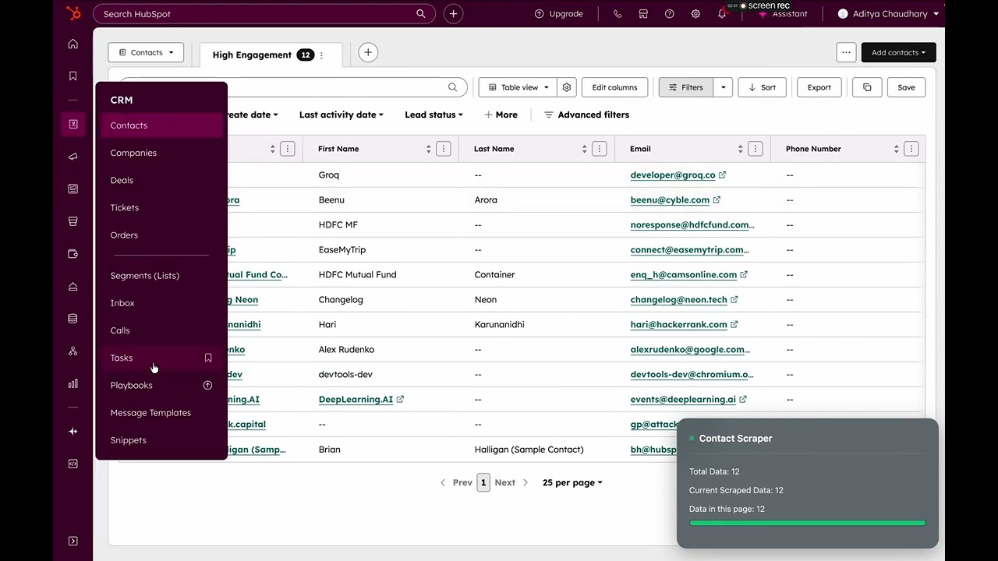Screen dimensions: 998x561
Task: Sort by the Last Name column arrows
Action: pos(584,149)
